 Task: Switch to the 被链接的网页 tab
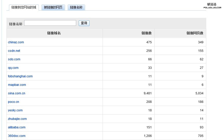[x=53, y=7]
